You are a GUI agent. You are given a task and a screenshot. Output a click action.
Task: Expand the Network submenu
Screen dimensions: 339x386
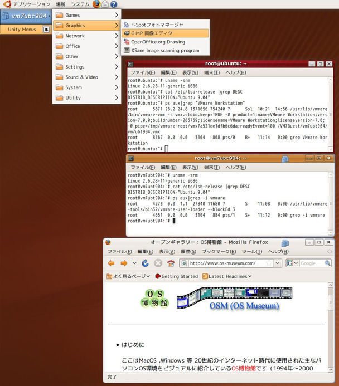click(87, 36)
